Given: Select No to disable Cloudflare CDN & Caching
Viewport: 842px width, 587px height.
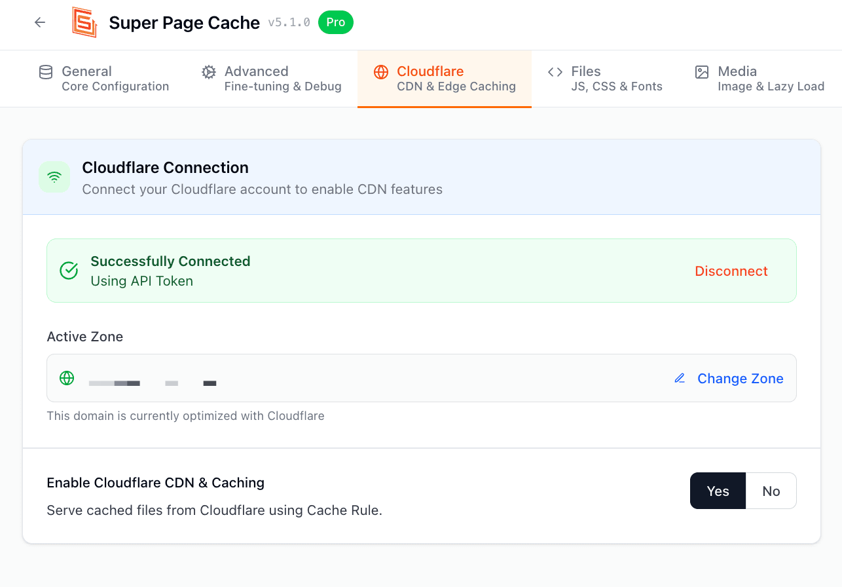Looking at the screenshot, I should (x=771, y=491).
